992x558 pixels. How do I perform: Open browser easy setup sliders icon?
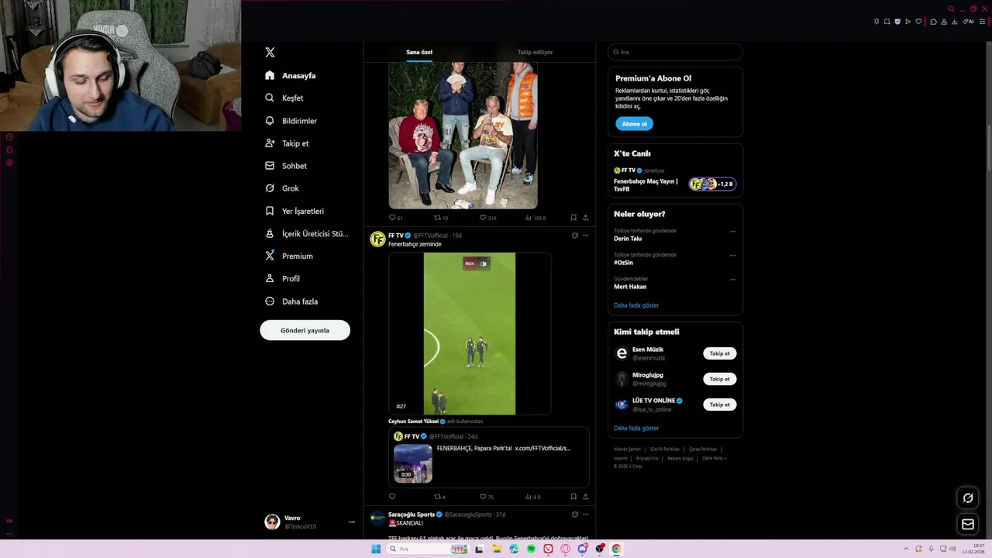pos(983,22)
